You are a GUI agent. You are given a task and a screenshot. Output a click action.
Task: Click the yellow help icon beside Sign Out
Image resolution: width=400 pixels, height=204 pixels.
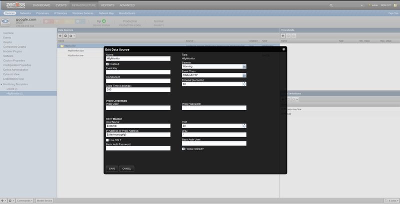[395, 5]
